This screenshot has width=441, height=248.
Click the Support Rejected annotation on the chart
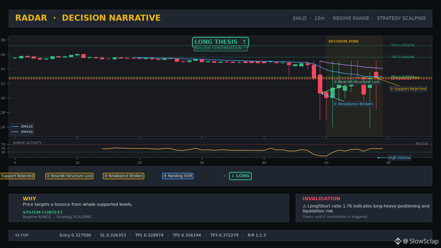tap(408, 89)
